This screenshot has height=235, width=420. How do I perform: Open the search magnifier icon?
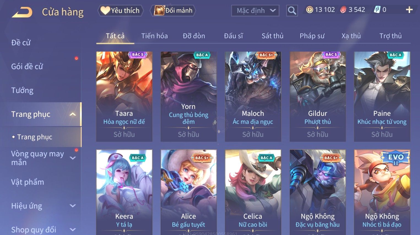(292, 11)
